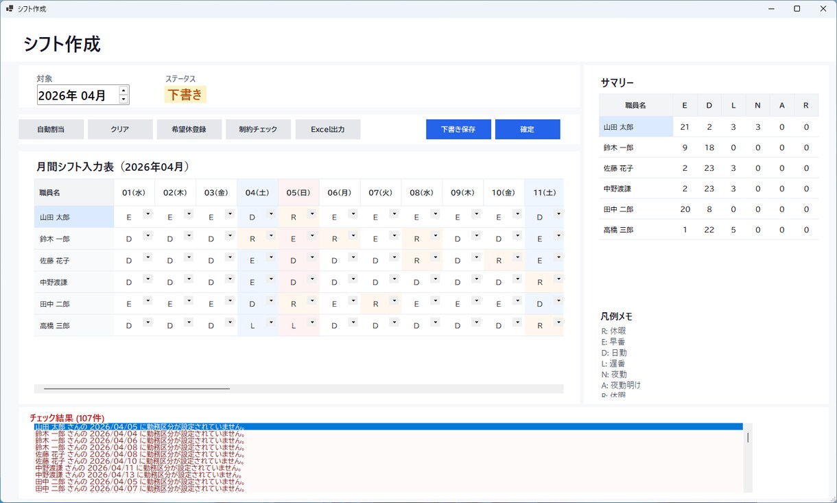Select the 佐藤 花子 2026/04/10 check result
Screen dimensions: 837x503
388,461
